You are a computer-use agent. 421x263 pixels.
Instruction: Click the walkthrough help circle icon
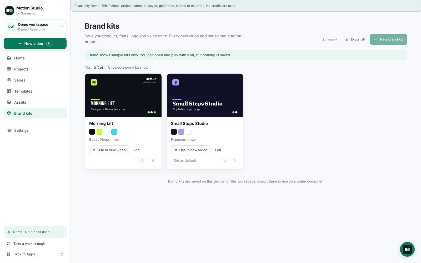pos(9,244)
